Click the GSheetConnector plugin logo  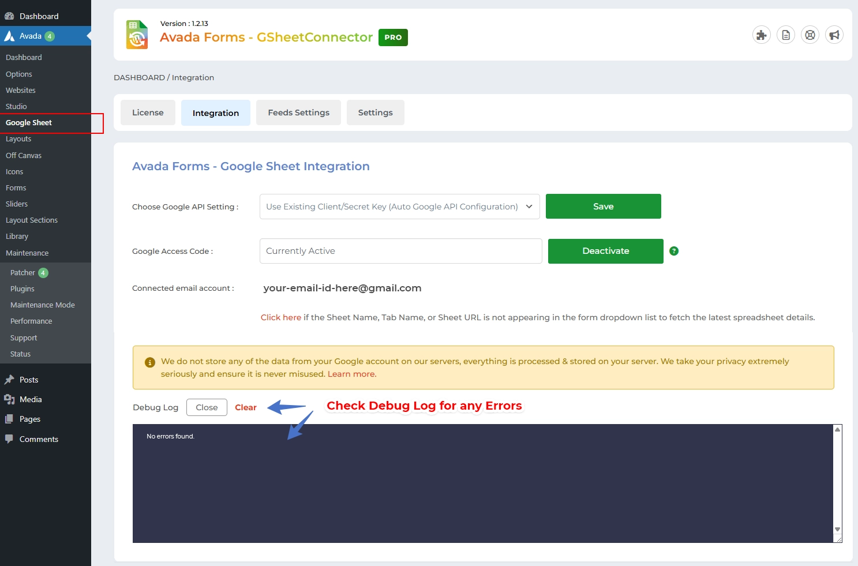tap(137, 35)
